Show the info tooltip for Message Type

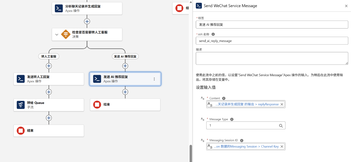[232, 119]
